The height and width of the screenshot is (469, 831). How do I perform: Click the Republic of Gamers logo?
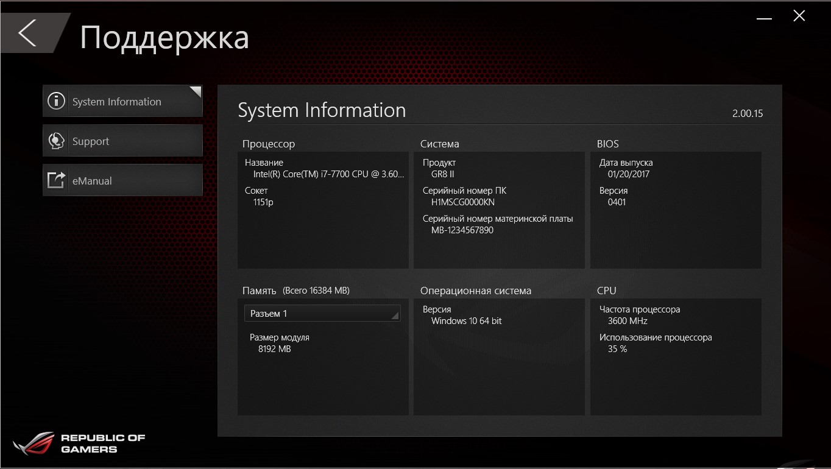(x=79, y=443)
